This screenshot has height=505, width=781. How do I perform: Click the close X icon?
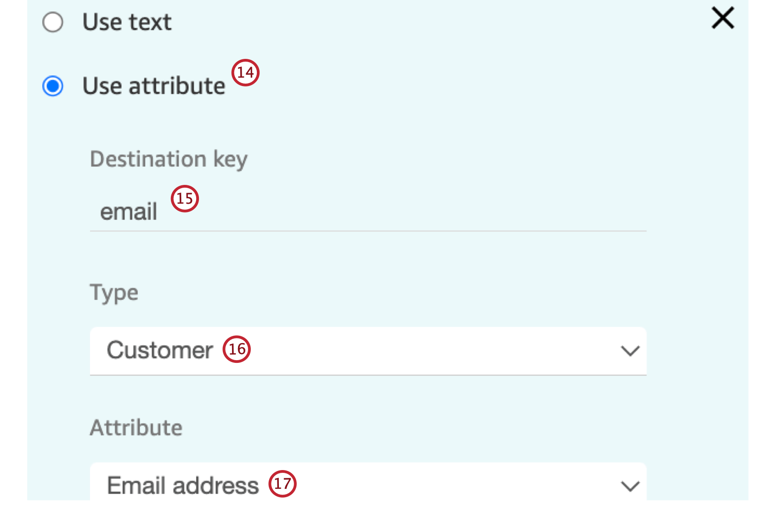coord(722,18)
